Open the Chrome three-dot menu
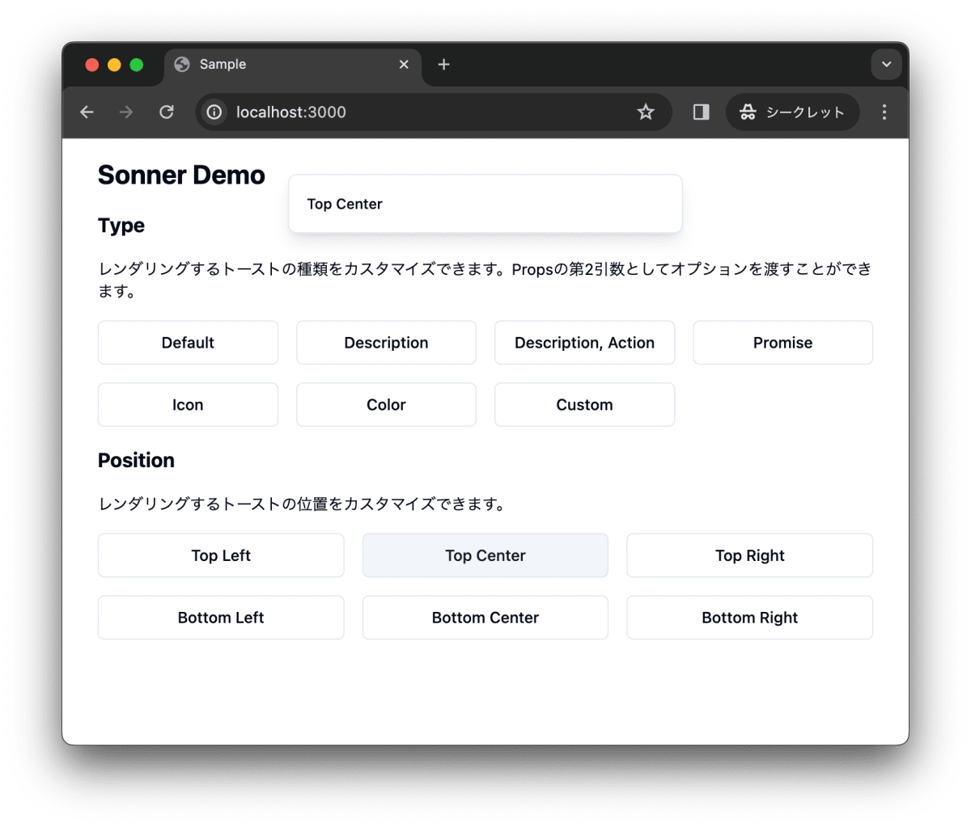971x827 pixels. pos(884,112)
